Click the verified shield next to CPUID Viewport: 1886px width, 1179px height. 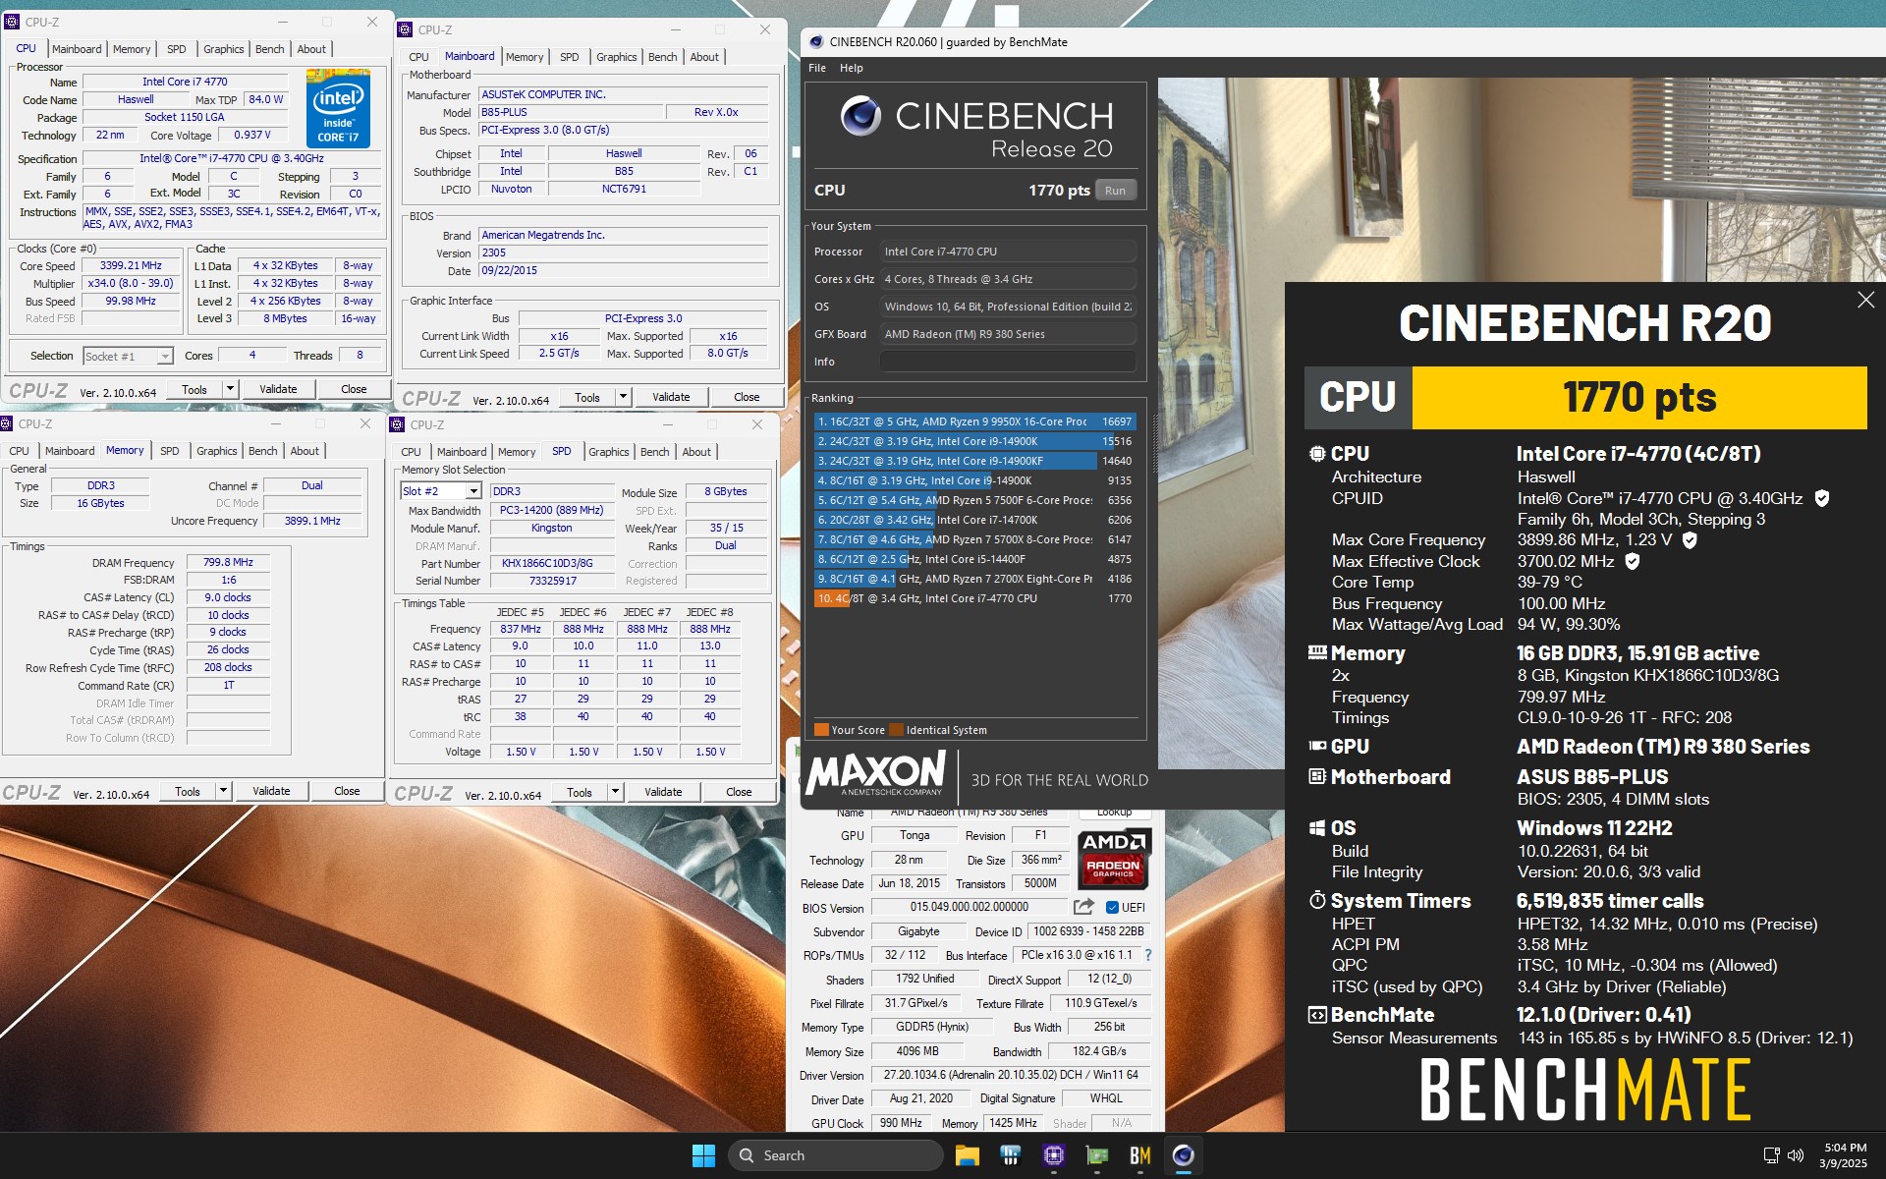click(1821, 498)
